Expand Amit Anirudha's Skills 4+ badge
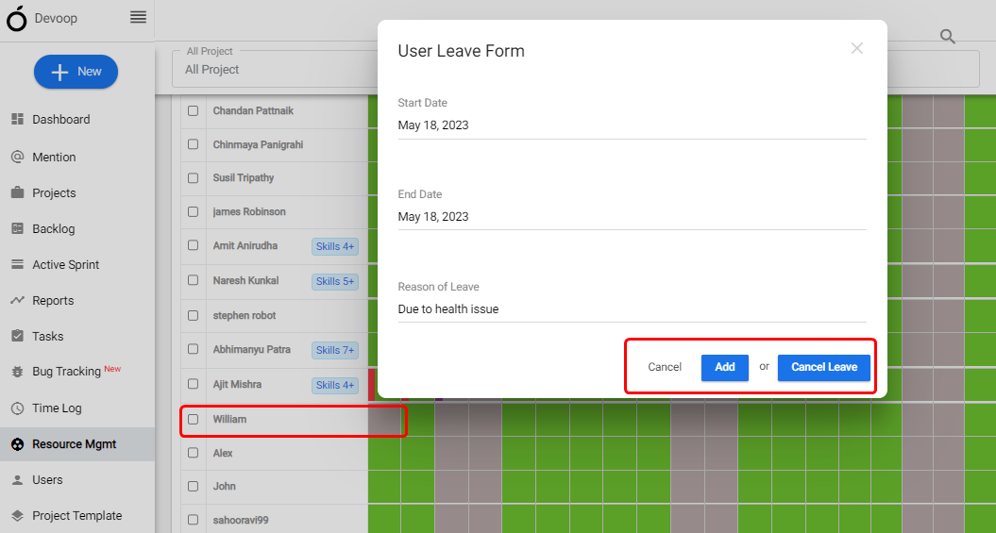The image size is (996, 533). pyautogui.click(x=335, y=246)
